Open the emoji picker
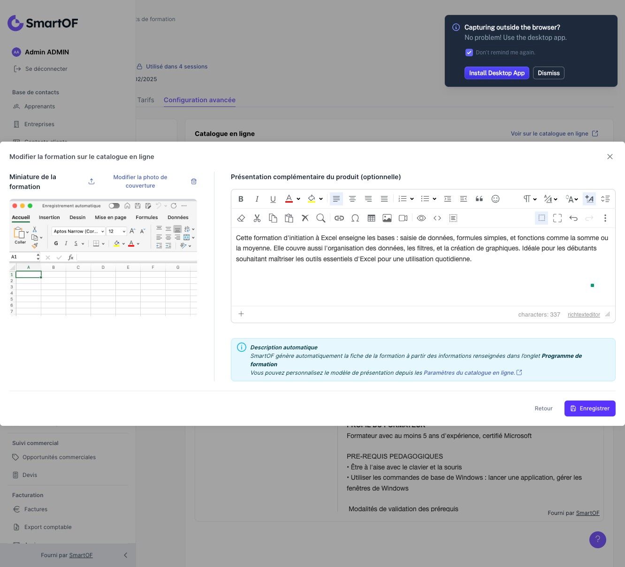The image size is (625, 567). pos(495,199)
